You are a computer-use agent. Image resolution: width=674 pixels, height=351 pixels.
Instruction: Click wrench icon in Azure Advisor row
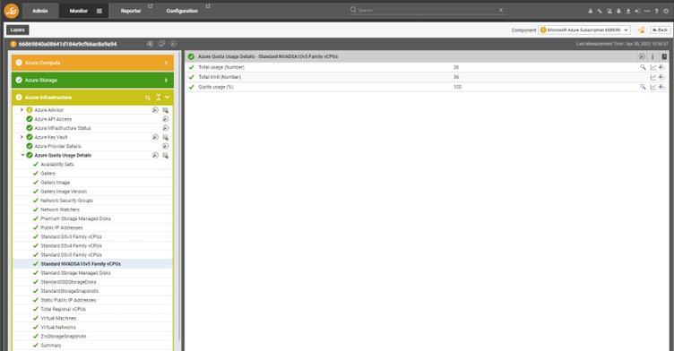[155, 110]
